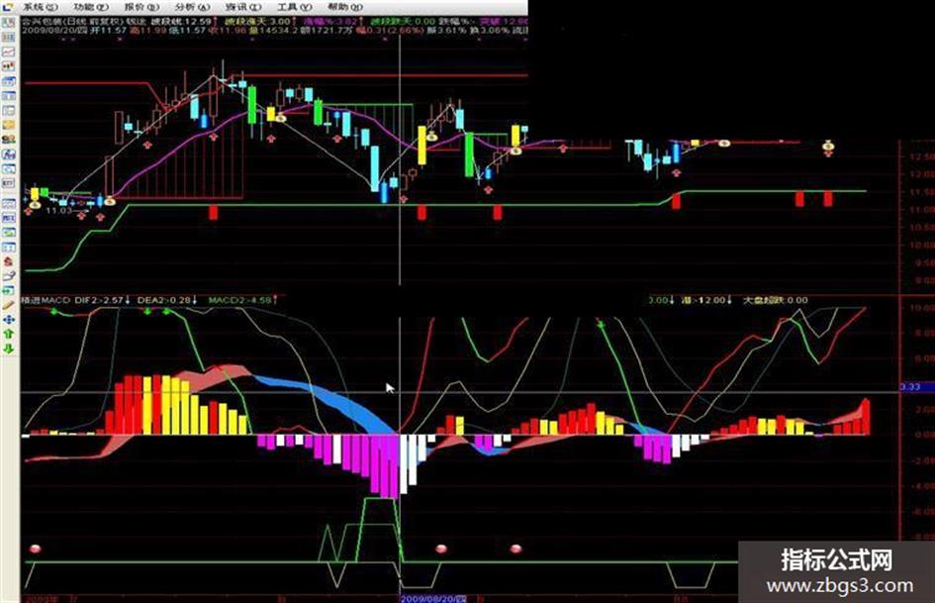Viewport: 935px width, 603px height.
Task: Click the candlestick K-line icon in sidebar
Action: click(8, 67)
